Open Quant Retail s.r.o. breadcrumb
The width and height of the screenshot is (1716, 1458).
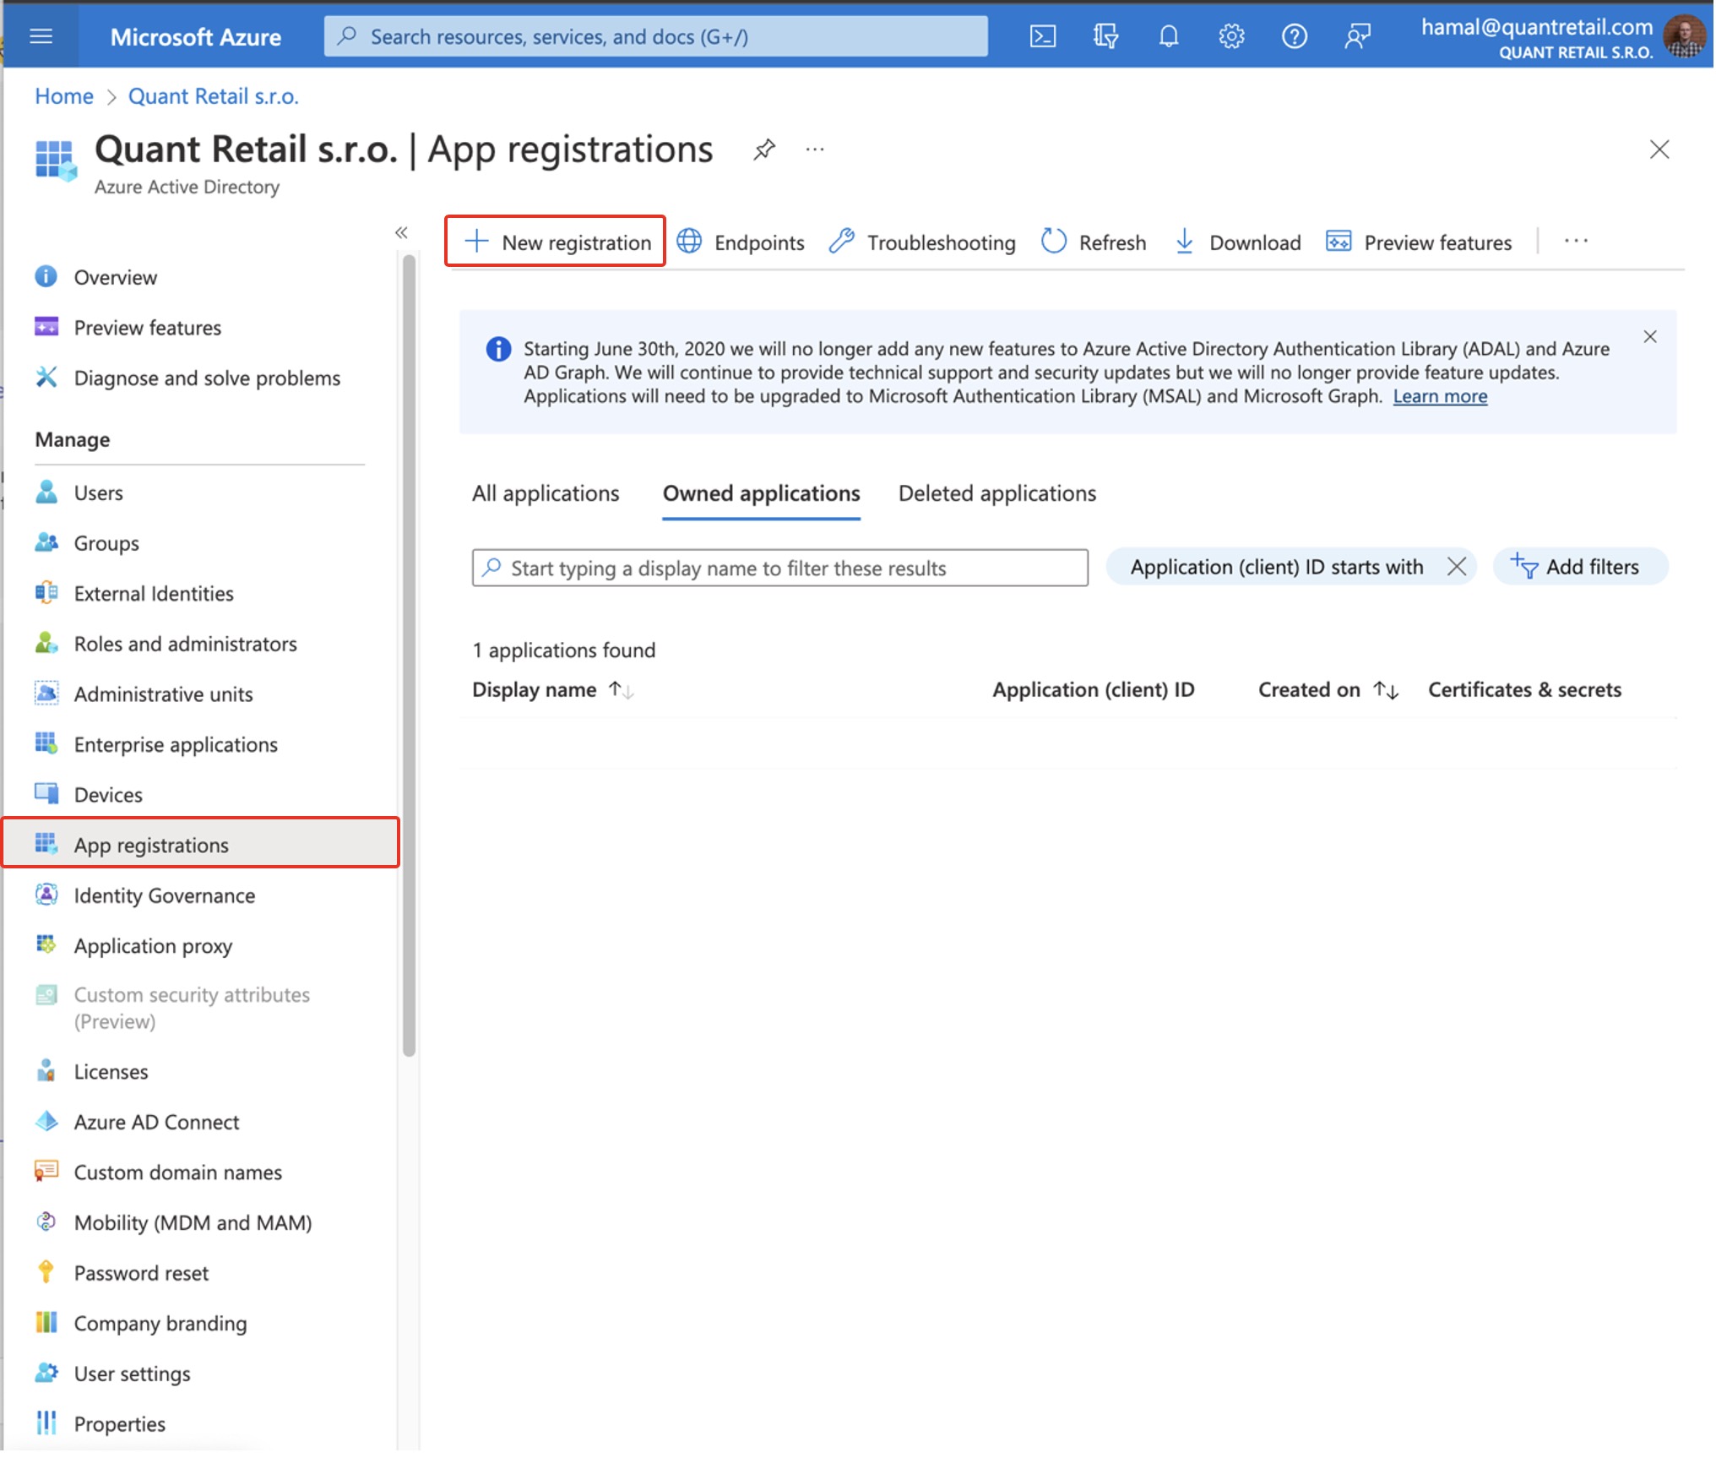click(214, 96)
